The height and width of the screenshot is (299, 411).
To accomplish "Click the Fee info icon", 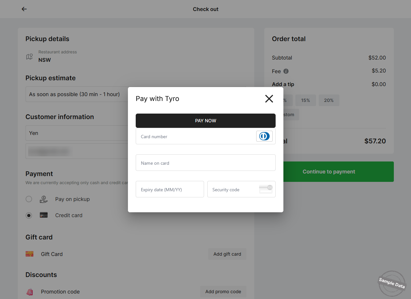I will (x=286, y=71).
